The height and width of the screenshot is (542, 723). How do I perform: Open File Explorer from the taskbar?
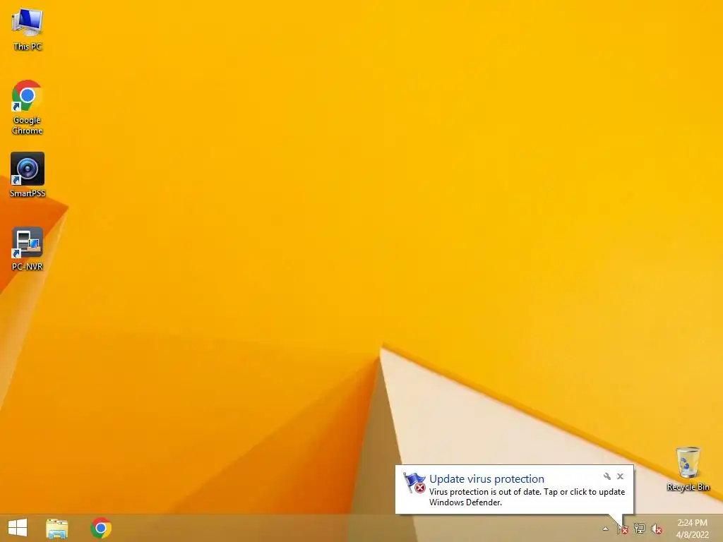pos(56,528)
